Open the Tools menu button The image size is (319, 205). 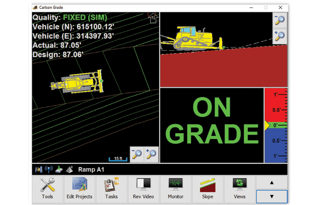(47, 189)
